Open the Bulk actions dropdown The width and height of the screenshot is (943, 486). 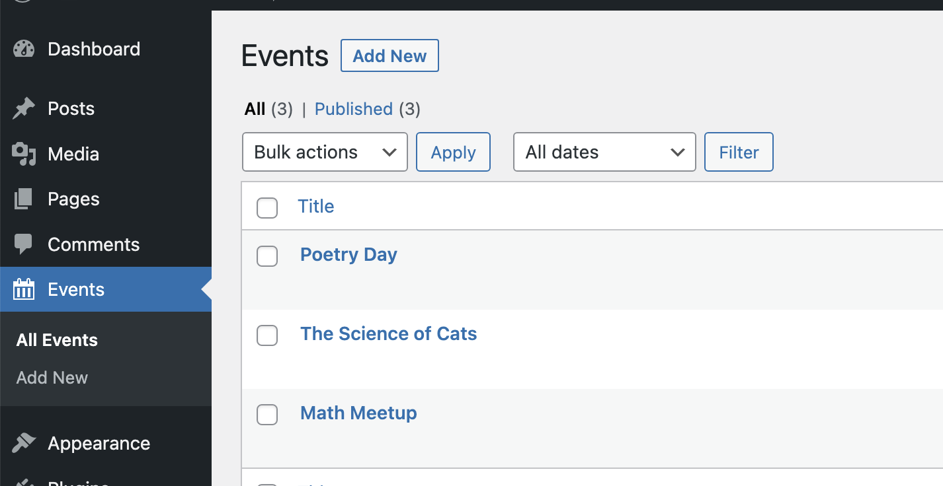(325, 152)
